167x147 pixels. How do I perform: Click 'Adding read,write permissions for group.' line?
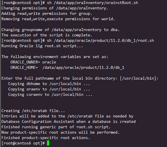[x=47, y=14]
